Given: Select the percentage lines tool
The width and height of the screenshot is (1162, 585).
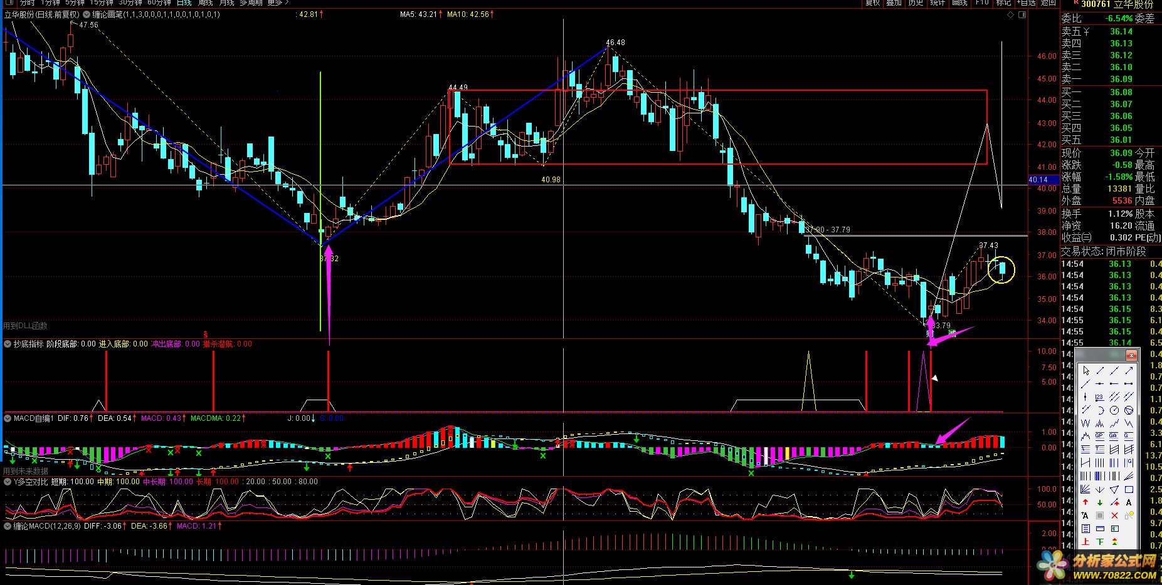Looking at the screenshot, I should tap(1085, 448).
